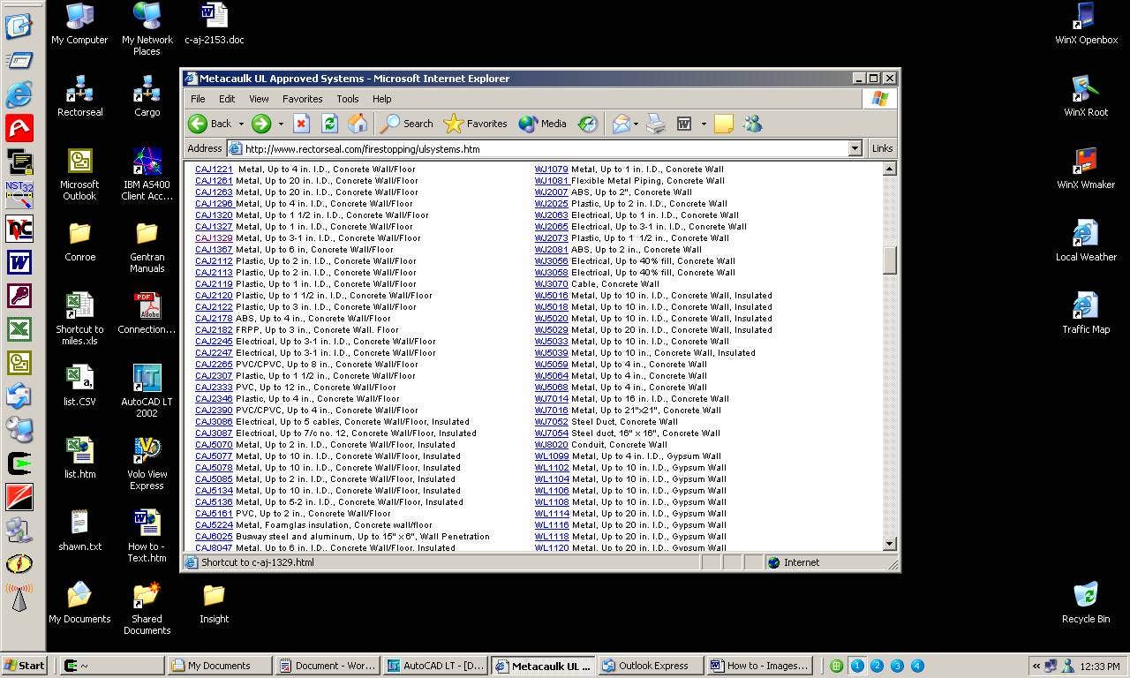
Task: Select the Volo View Express desktop icon
Action: click(147, 463)
